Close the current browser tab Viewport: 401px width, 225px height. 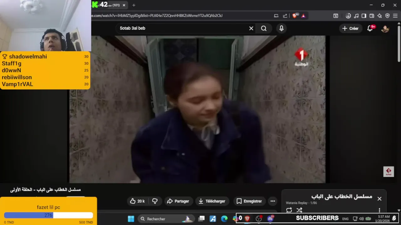124,5
